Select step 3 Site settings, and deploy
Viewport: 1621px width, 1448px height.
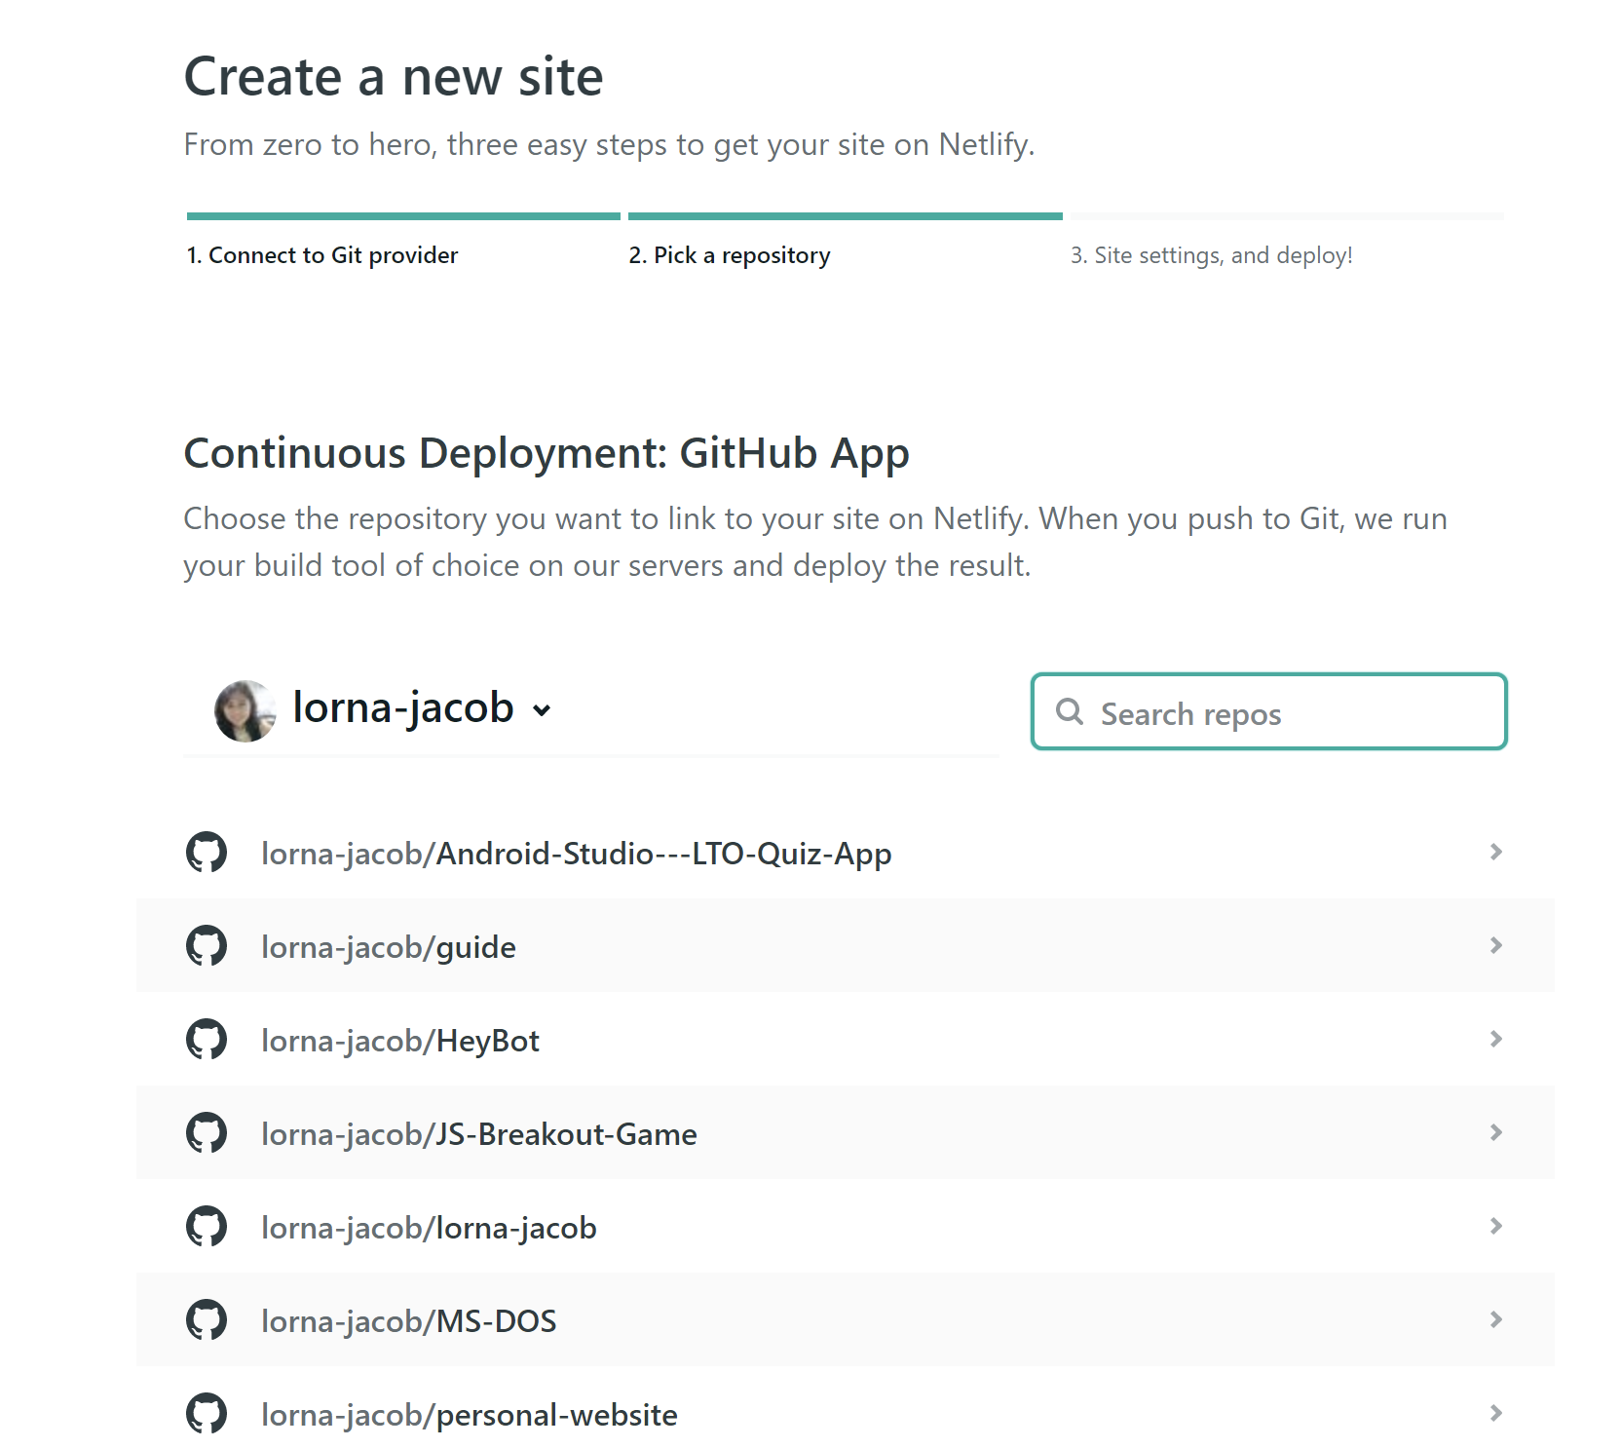[x=1212, y=255]
